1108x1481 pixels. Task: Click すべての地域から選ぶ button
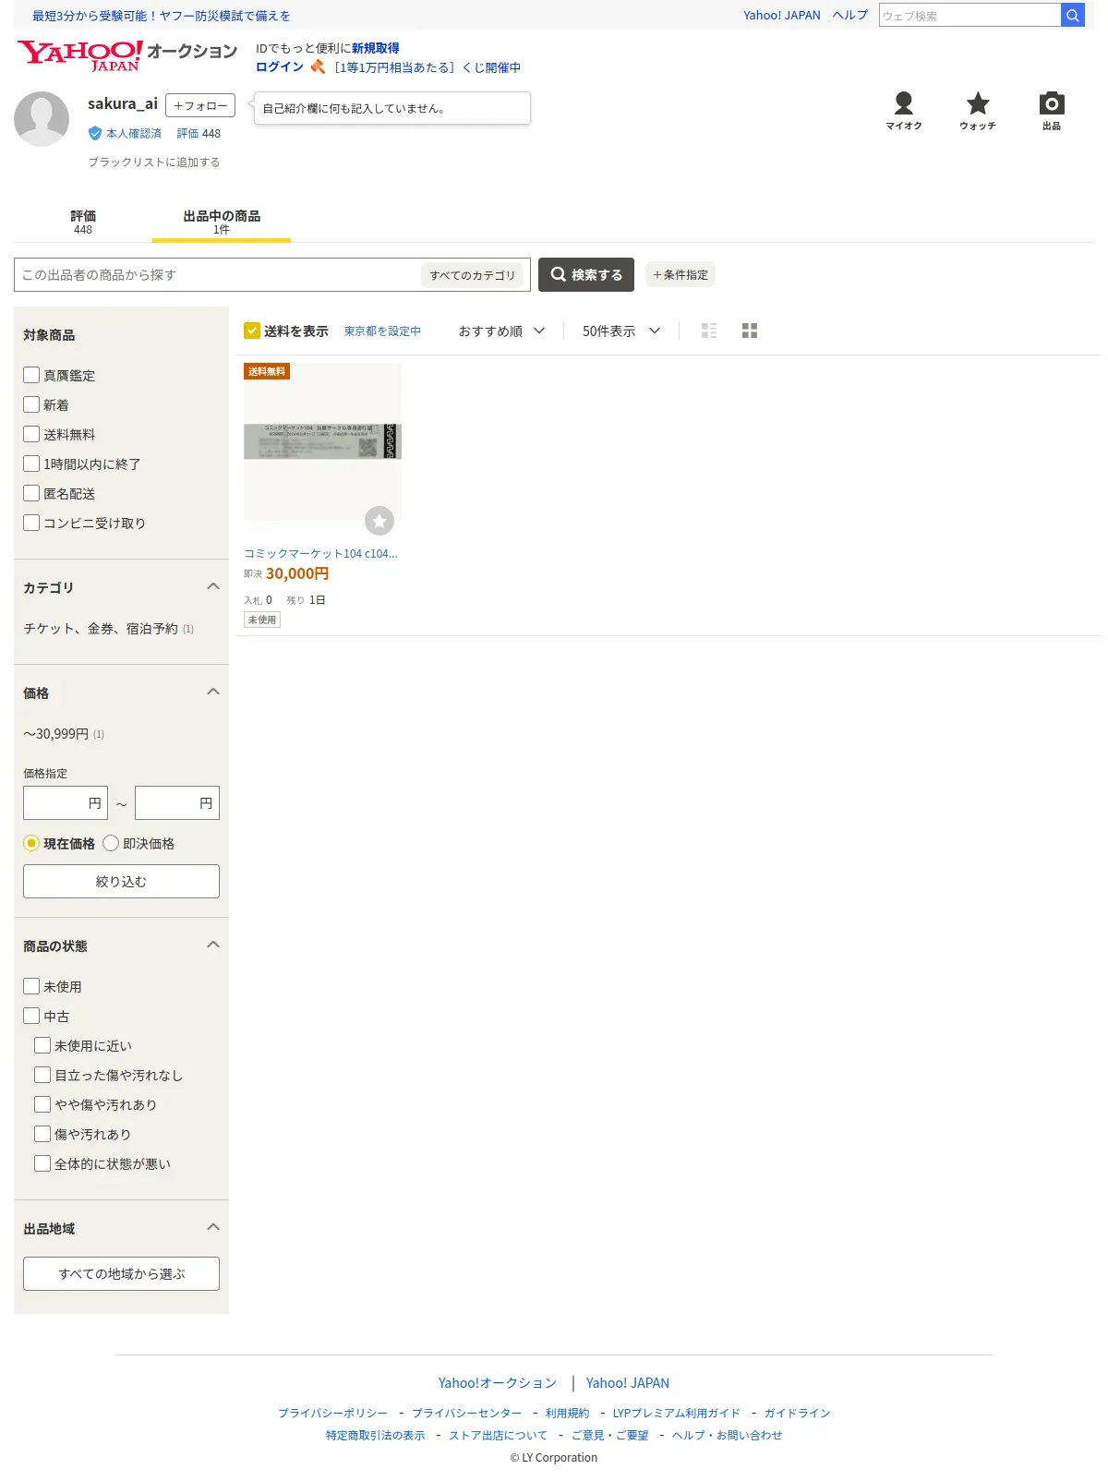(x=121, y=1274)
